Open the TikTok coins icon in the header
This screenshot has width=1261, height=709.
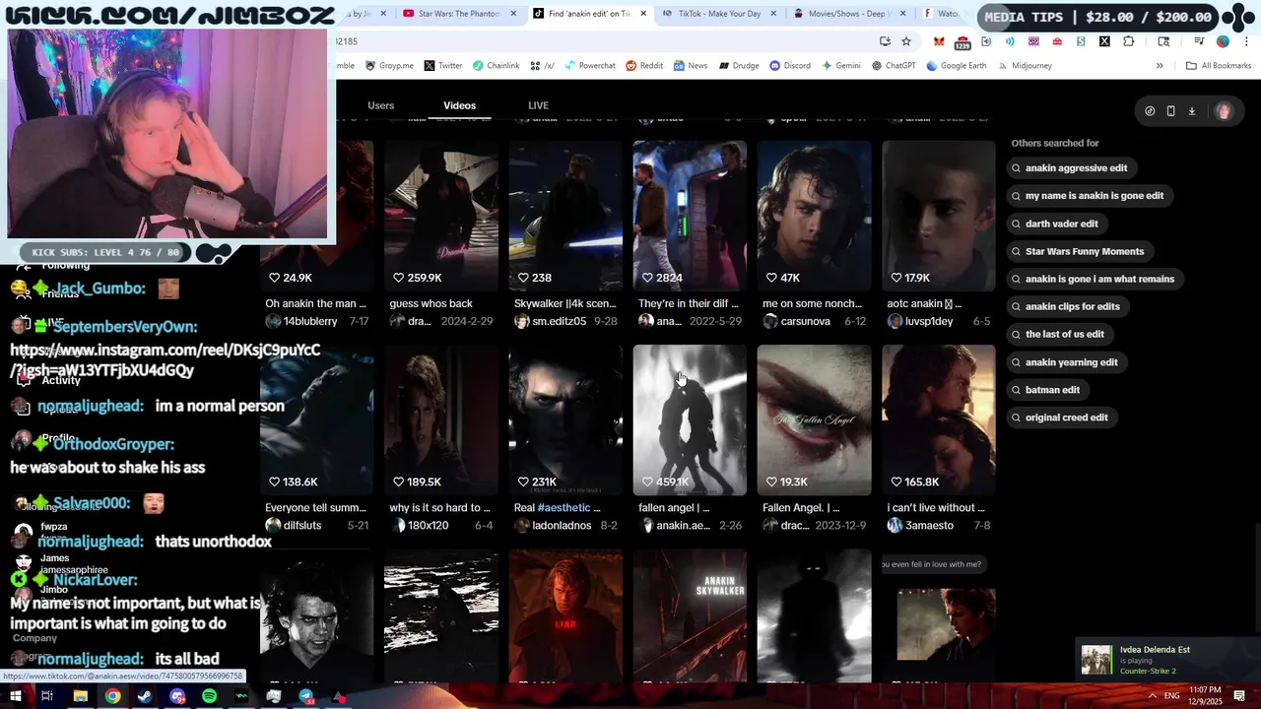(x=1150, y=111)
